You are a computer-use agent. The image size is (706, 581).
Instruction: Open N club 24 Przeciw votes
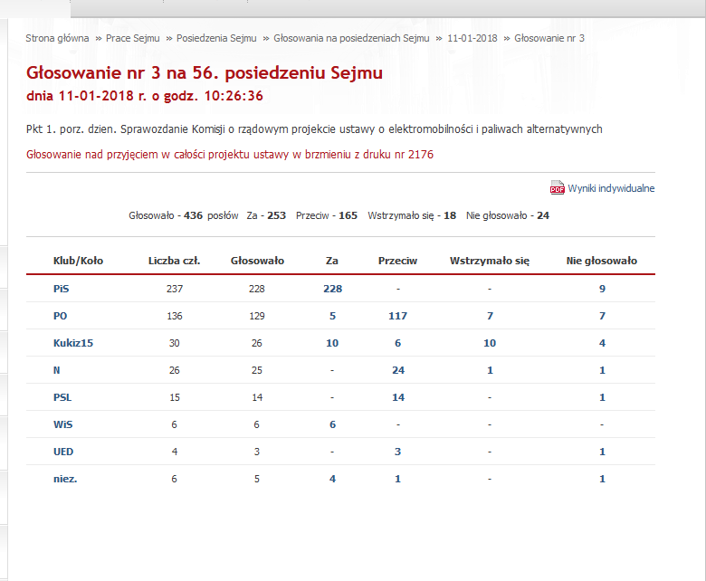coord(397,370)
